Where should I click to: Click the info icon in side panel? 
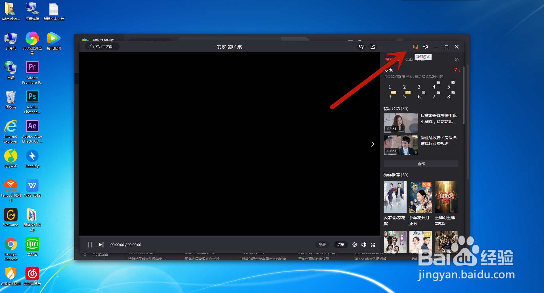(x=457, y=60)
